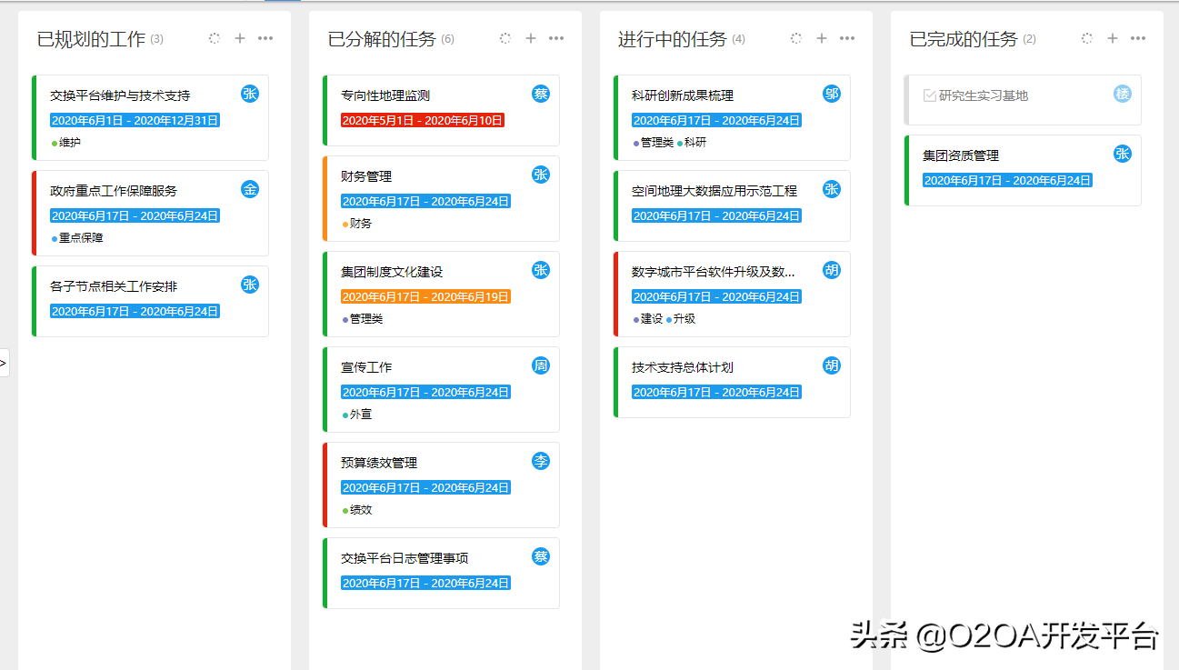Click the plus icon on 已完成的任务 column
This screenshot has height=670, width=1179.
click(x=1112, y=38)
